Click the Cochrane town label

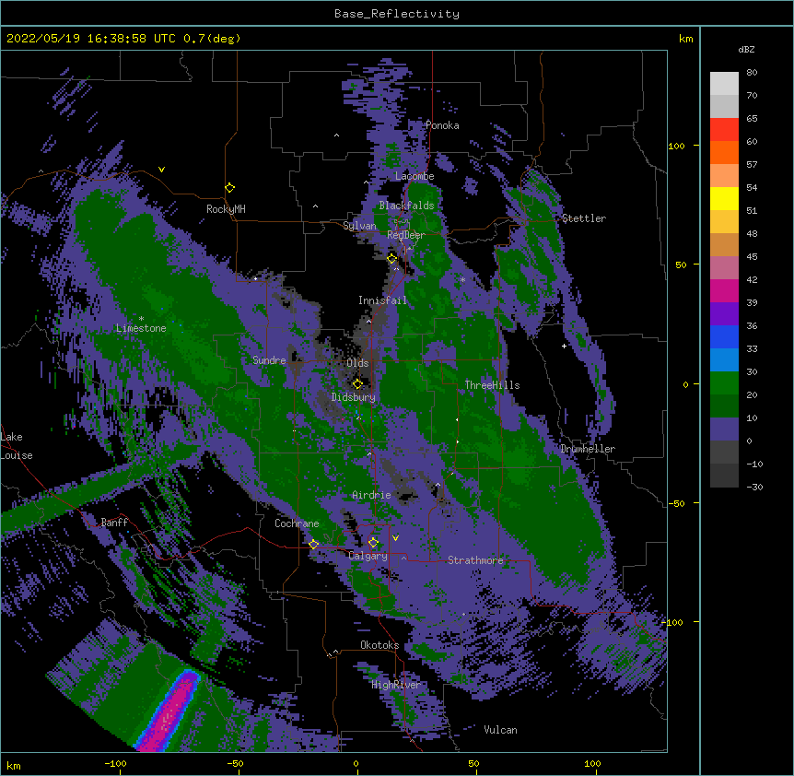pyautogui.click(x=297, y=523)
